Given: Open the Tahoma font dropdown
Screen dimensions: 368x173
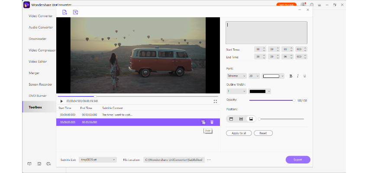Looking at the screenshot, I should 236,76.
